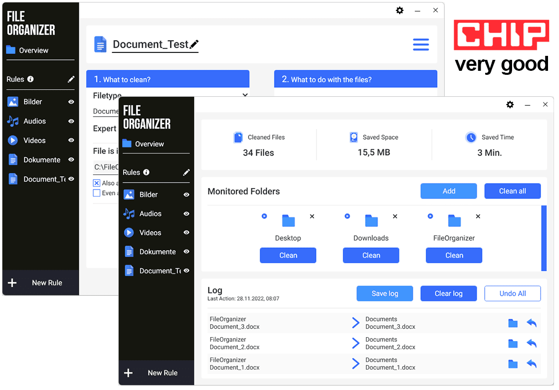
Task: Toggle Videos rule visibility in back window
Action: pyautogui.click(x=71, y=140)
